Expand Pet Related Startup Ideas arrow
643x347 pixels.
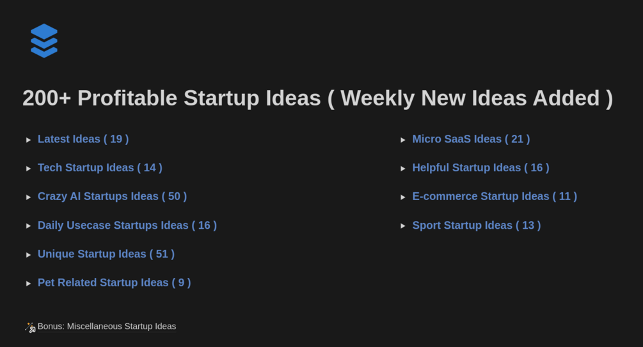[28, 284]
